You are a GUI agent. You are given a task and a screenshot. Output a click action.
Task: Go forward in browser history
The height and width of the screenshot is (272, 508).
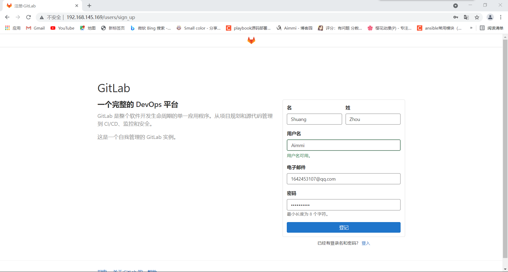pyautogui.click(x=18, y=17)
